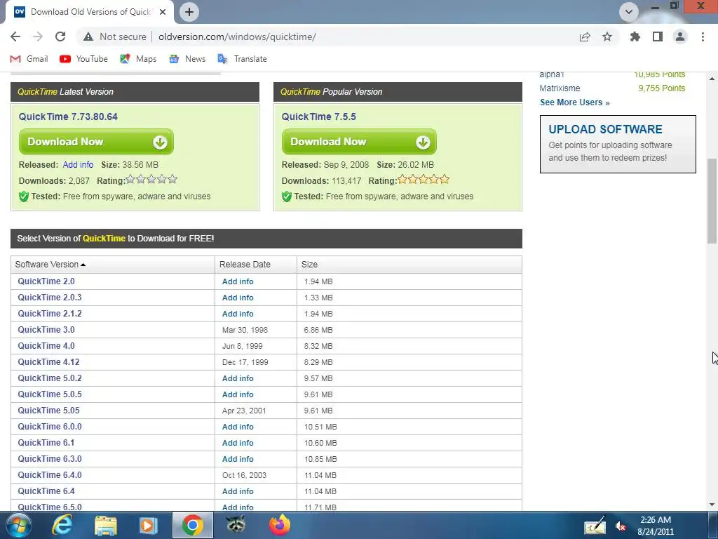Image resolution: width=718 pixels, height=539 pixels.
Task: Click the QuickTime 7.5.5 title link
Action: point(319,117)
